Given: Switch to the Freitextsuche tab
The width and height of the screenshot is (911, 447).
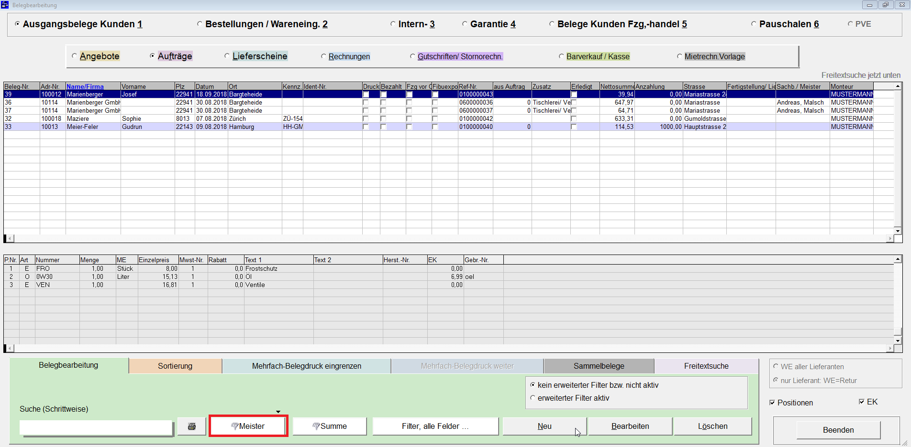Looking at the screenshot, I should pos(706,366).
